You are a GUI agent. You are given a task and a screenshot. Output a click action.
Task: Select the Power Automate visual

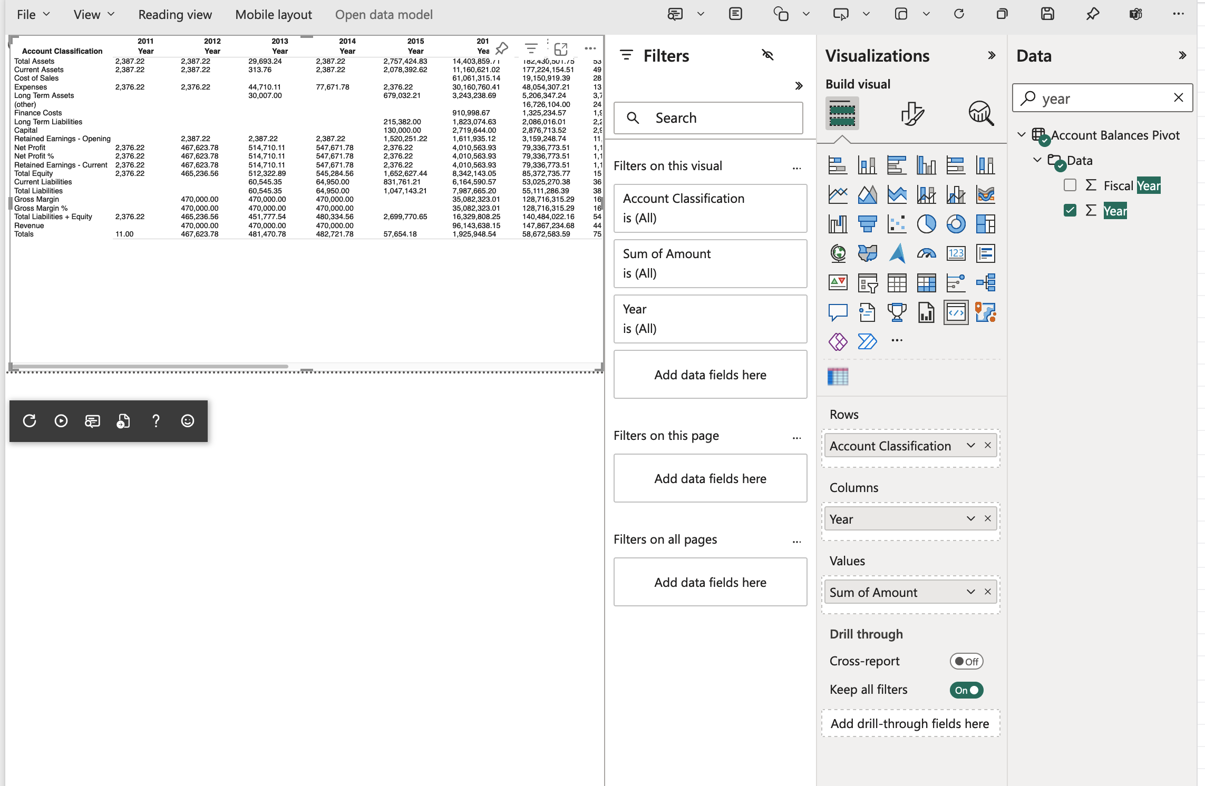(867, 341)
